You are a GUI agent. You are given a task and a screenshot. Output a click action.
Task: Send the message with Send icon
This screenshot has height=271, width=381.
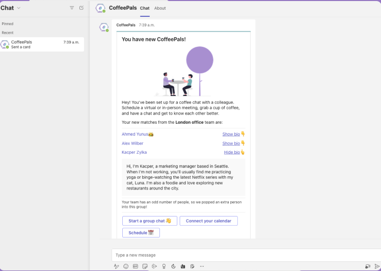(x=377, y=266)
